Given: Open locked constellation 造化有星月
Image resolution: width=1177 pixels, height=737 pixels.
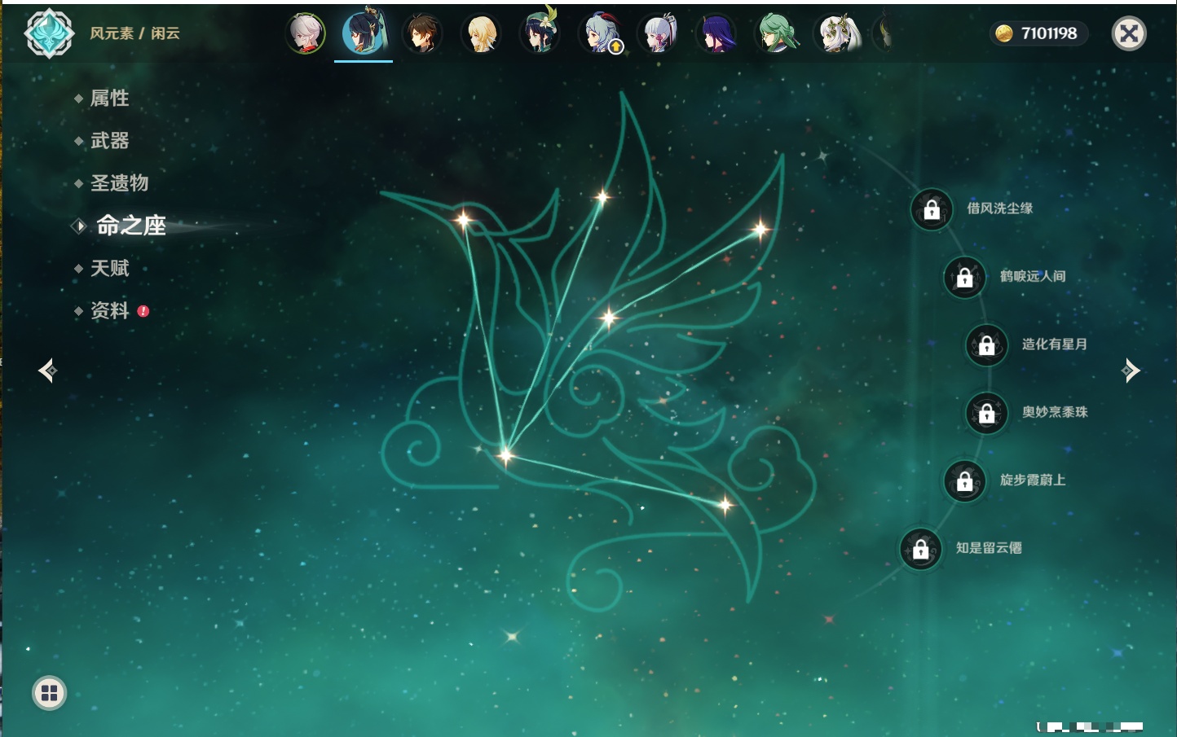Looking at the screenshot, I should (x=987, y=344).
